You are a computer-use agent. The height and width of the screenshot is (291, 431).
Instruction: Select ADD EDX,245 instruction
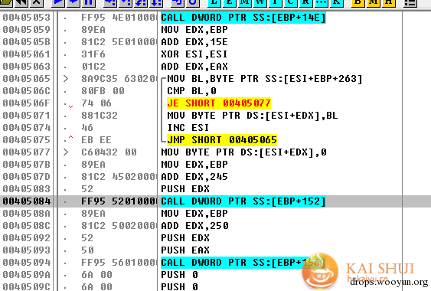point(194,177)
